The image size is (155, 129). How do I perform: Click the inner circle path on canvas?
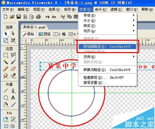tap(48, 93)
